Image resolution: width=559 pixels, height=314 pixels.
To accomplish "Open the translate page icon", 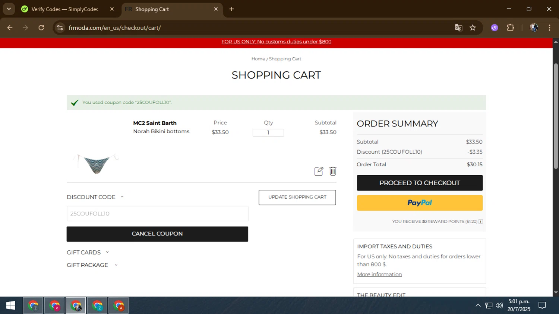I will (459, 28).
